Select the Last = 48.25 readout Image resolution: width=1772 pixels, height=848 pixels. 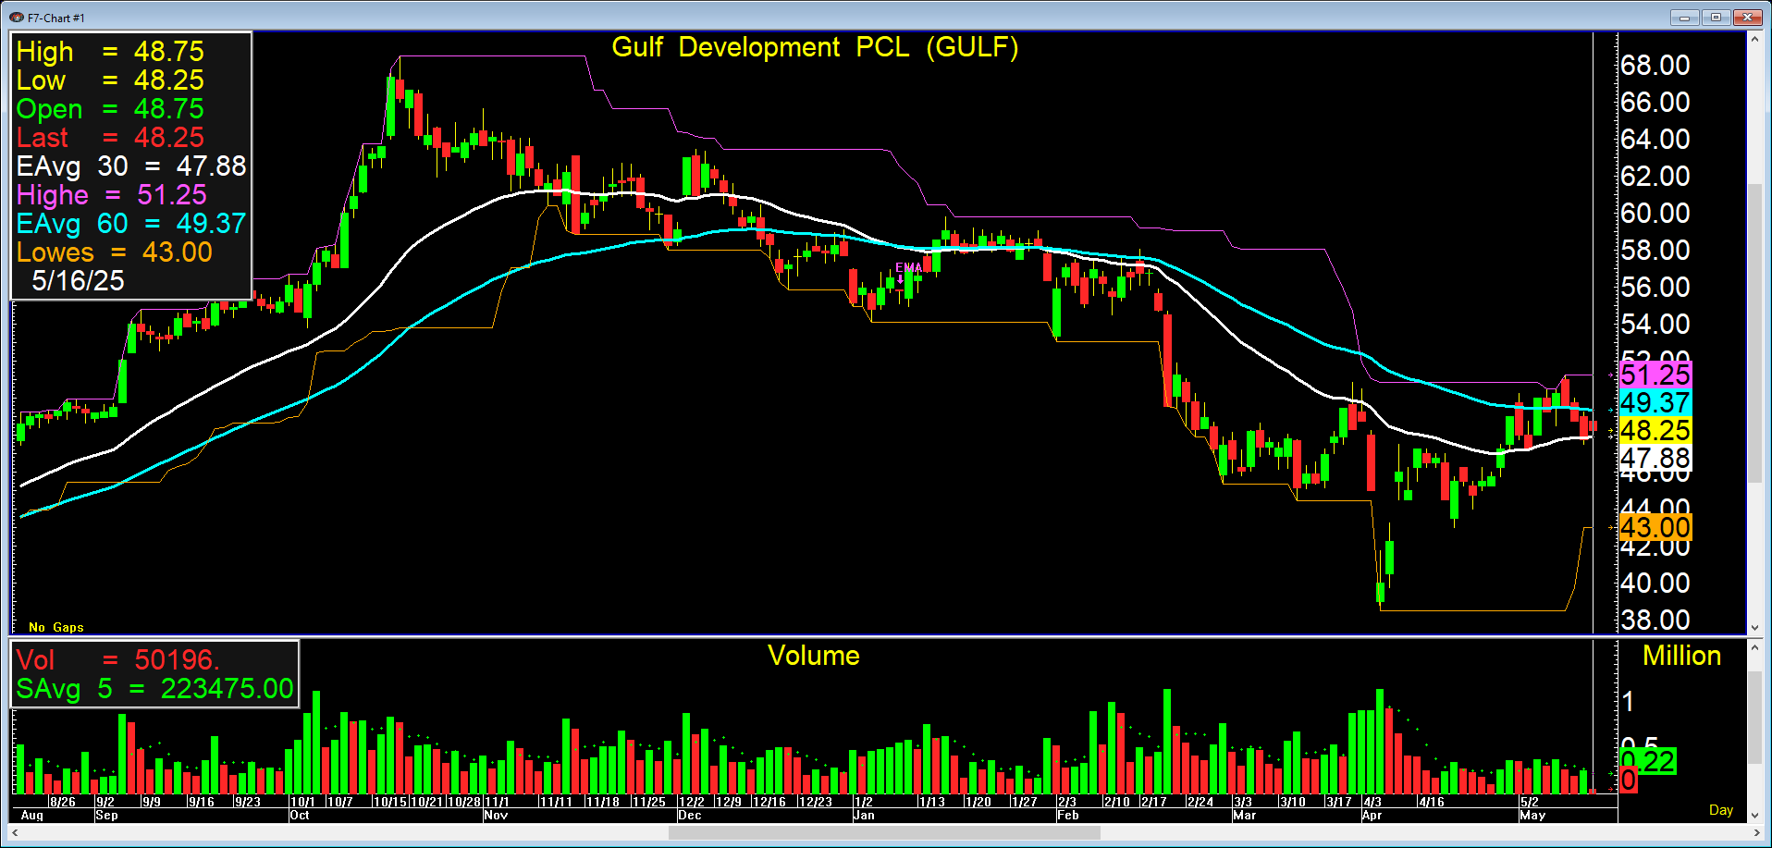click(x=110, y=137)
